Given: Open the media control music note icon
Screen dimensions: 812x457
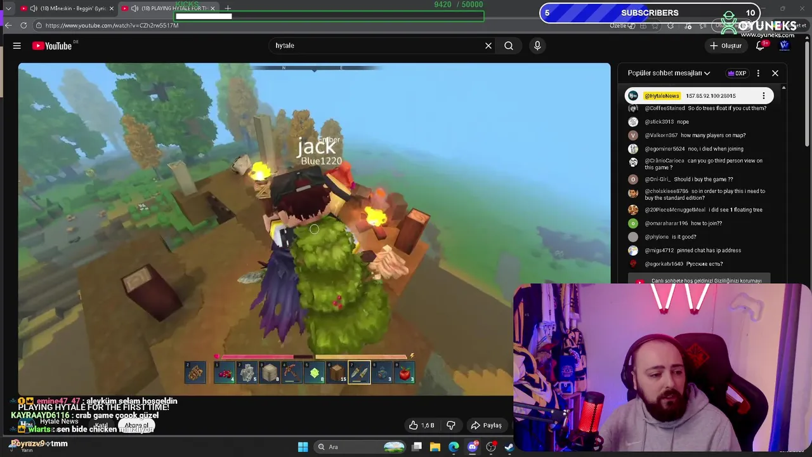Looking at the screenshot, I should (x=688, y=25).
